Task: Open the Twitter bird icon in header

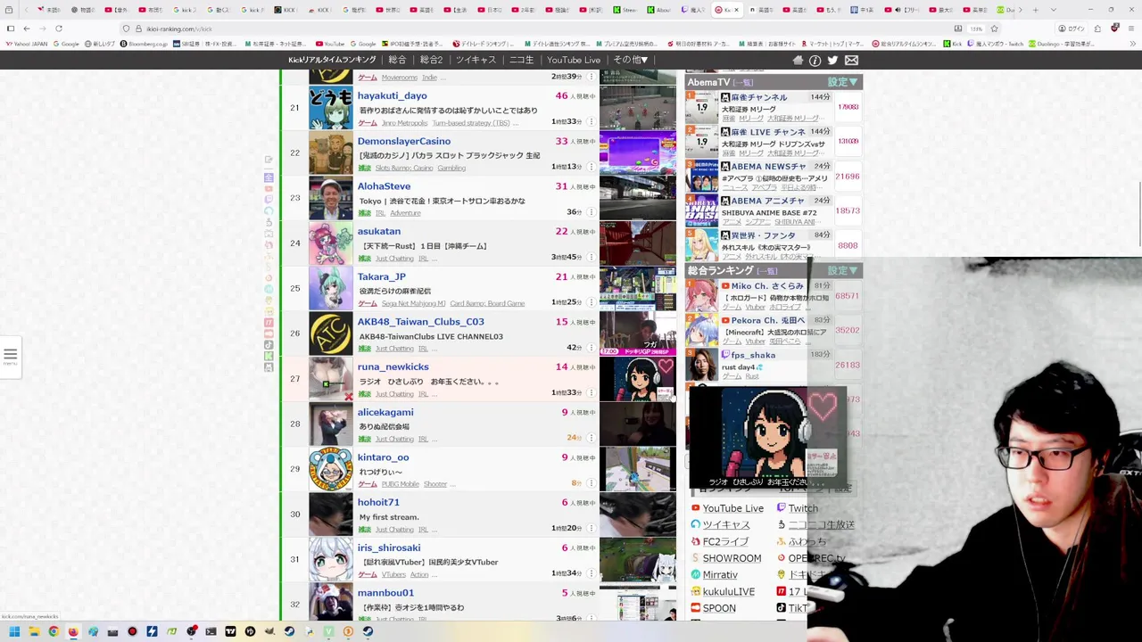Action: (832, 60)
